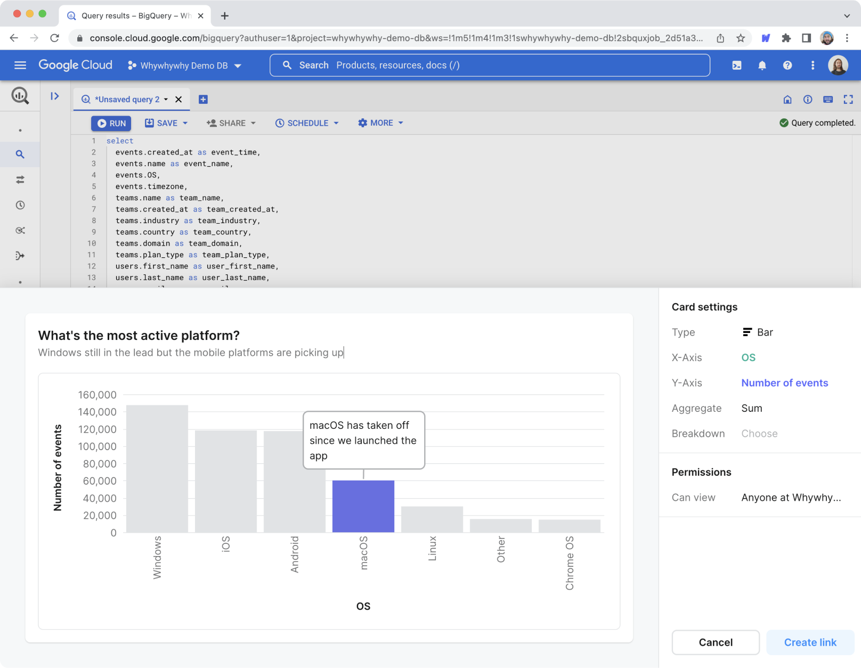Open the notifications bell
Viewport: 861px width, 668px height.
tap(762, 66)
